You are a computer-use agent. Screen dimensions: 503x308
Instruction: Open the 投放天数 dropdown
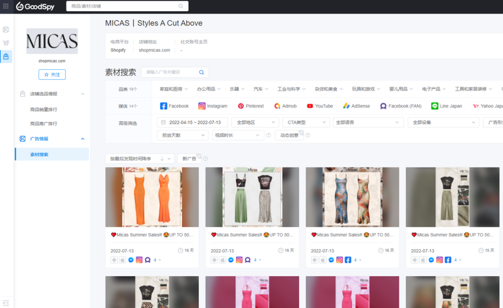click(x=183, y=135)
